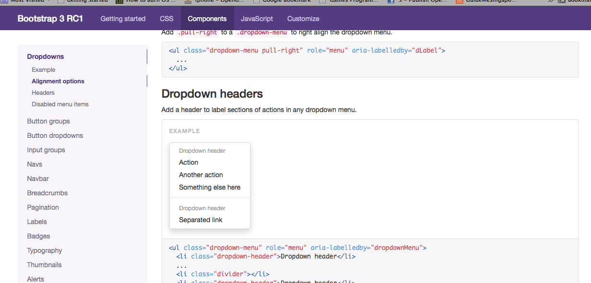This screenshot has height=283, width=591.
Task: Click "Separated link" in the example dropdown
Action: [201, 220]
